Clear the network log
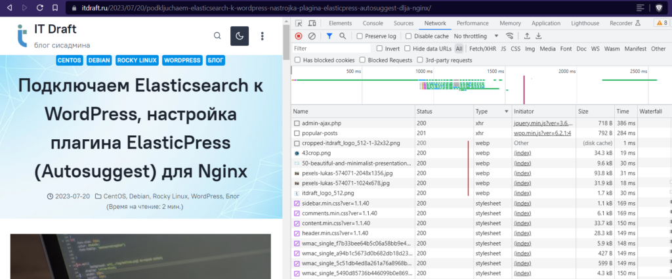672x279 pixels. [x=312, y=36]
